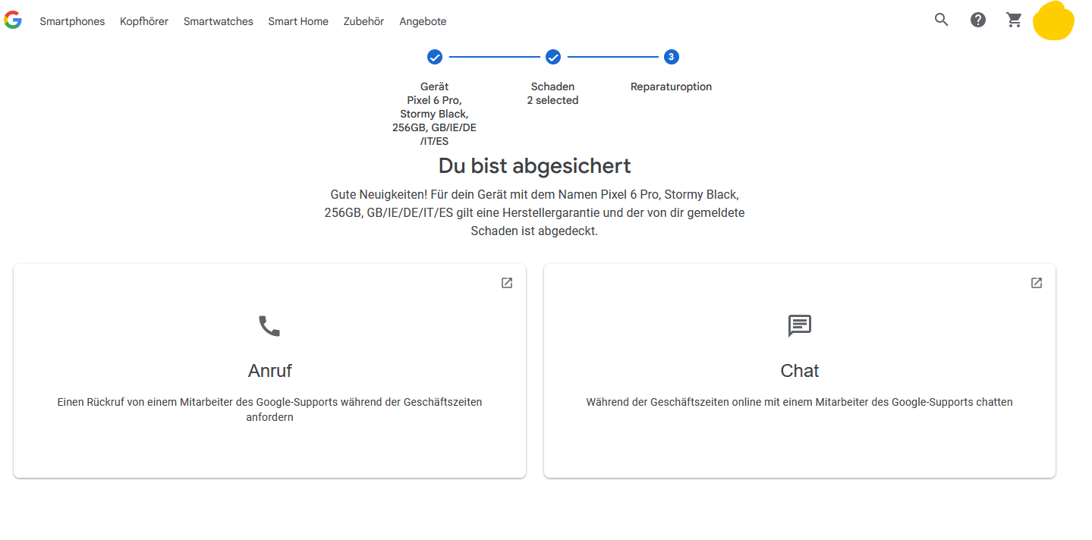Click the help question mark icon
Image resolution: width=1092 pixels, height=540 pixels.
pyautogui.click(x=978, y=20)
